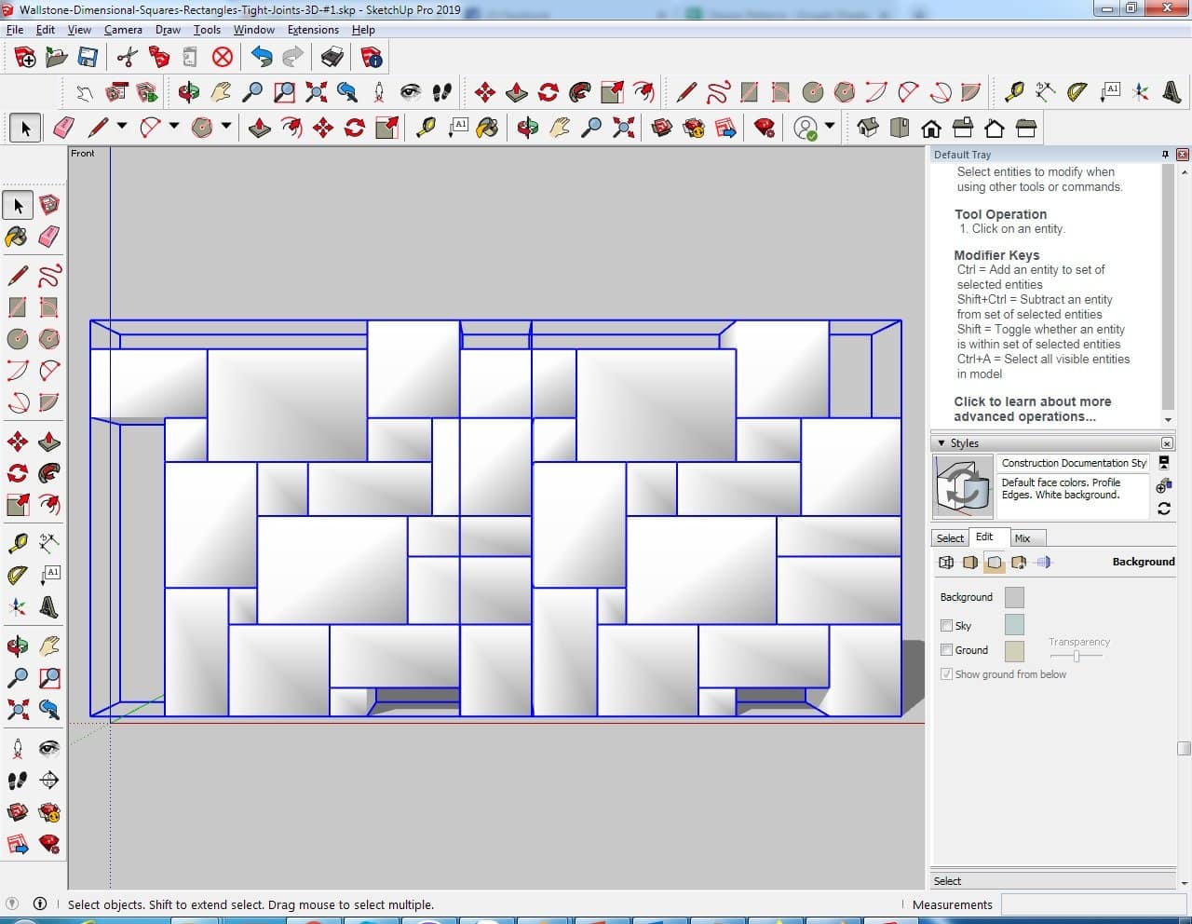Create new style with plus icon

point(1163,486)
